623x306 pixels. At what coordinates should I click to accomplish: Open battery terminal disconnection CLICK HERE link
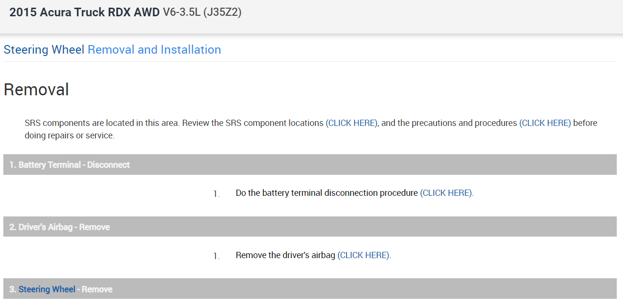[x=446, y=193]
